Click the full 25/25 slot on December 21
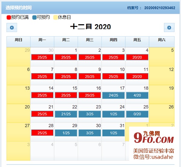 42,114
